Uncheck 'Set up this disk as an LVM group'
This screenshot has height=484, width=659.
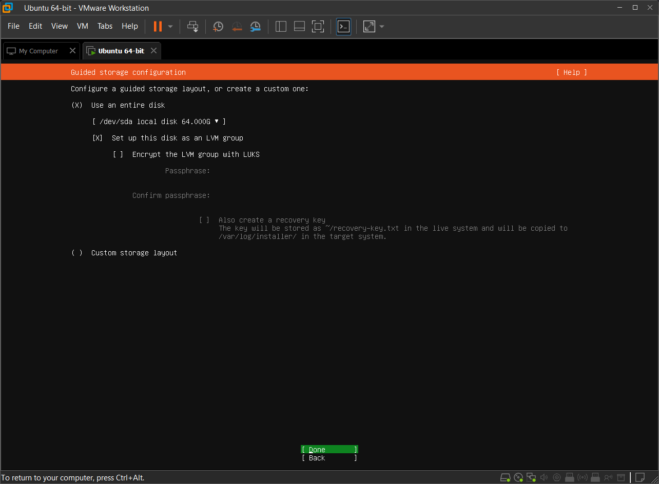coord(98,138)
